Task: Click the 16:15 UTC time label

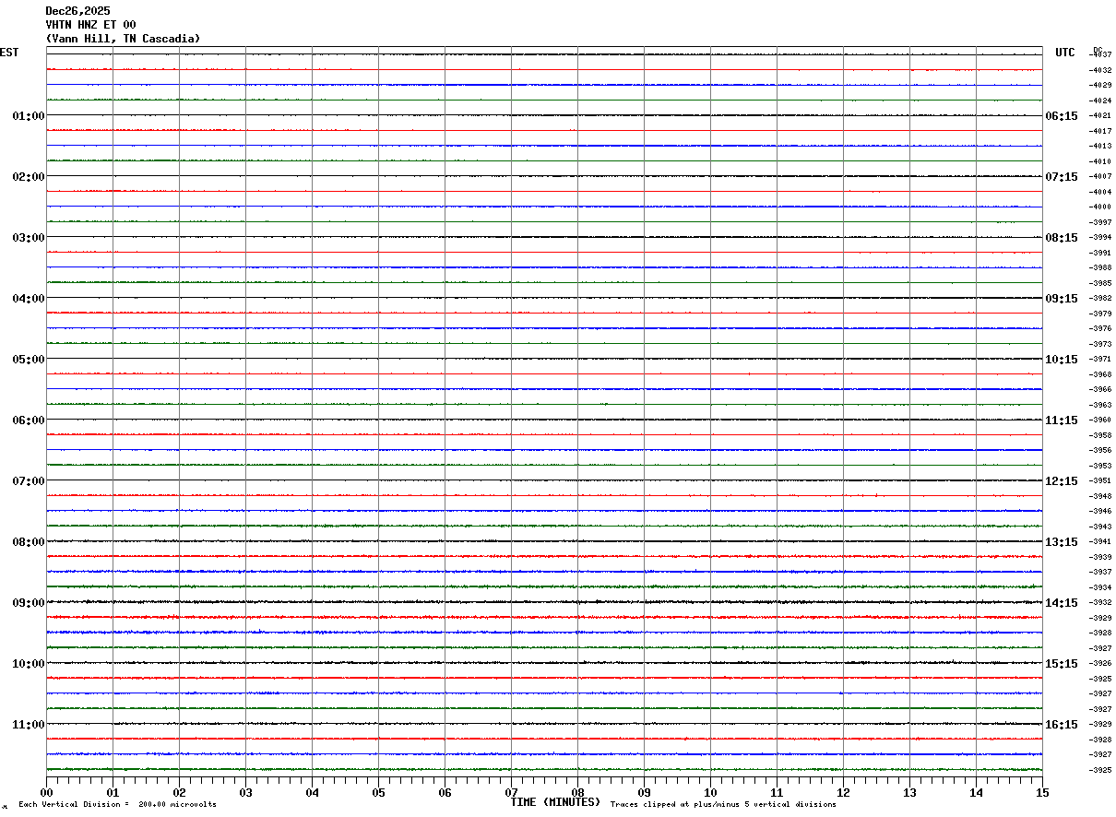Action: [1061, 725]
